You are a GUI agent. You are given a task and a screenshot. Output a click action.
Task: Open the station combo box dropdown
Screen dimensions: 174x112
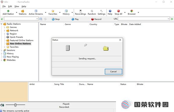click(37, 19)
